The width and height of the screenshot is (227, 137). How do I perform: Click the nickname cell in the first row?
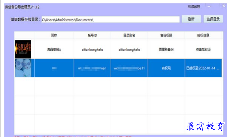[54, 49]
